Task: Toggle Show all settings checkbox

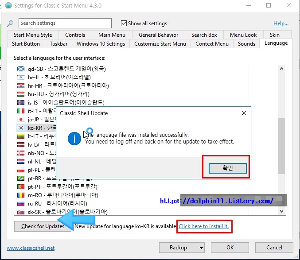Action: point(124,23)
